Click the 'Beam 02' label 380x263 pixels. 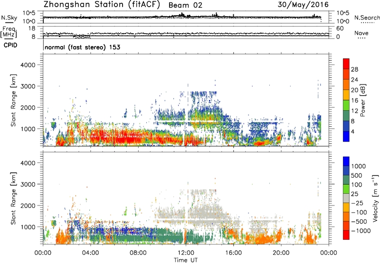point(185,5)
